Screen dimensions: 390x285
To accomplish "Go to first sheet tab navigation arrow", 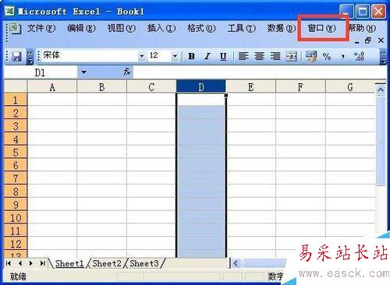I will [9, 263].
